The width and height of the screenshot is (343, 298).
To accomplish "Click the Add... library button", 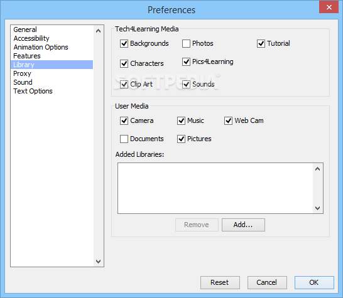I will coord(243,225).
